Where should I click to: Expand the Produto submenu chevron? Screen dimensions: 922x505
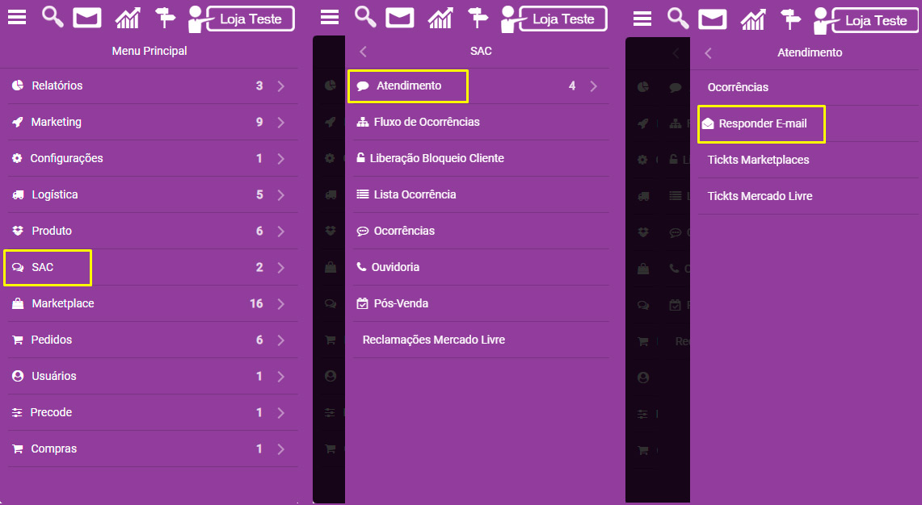pyautogui.click(x=281, y=232)
